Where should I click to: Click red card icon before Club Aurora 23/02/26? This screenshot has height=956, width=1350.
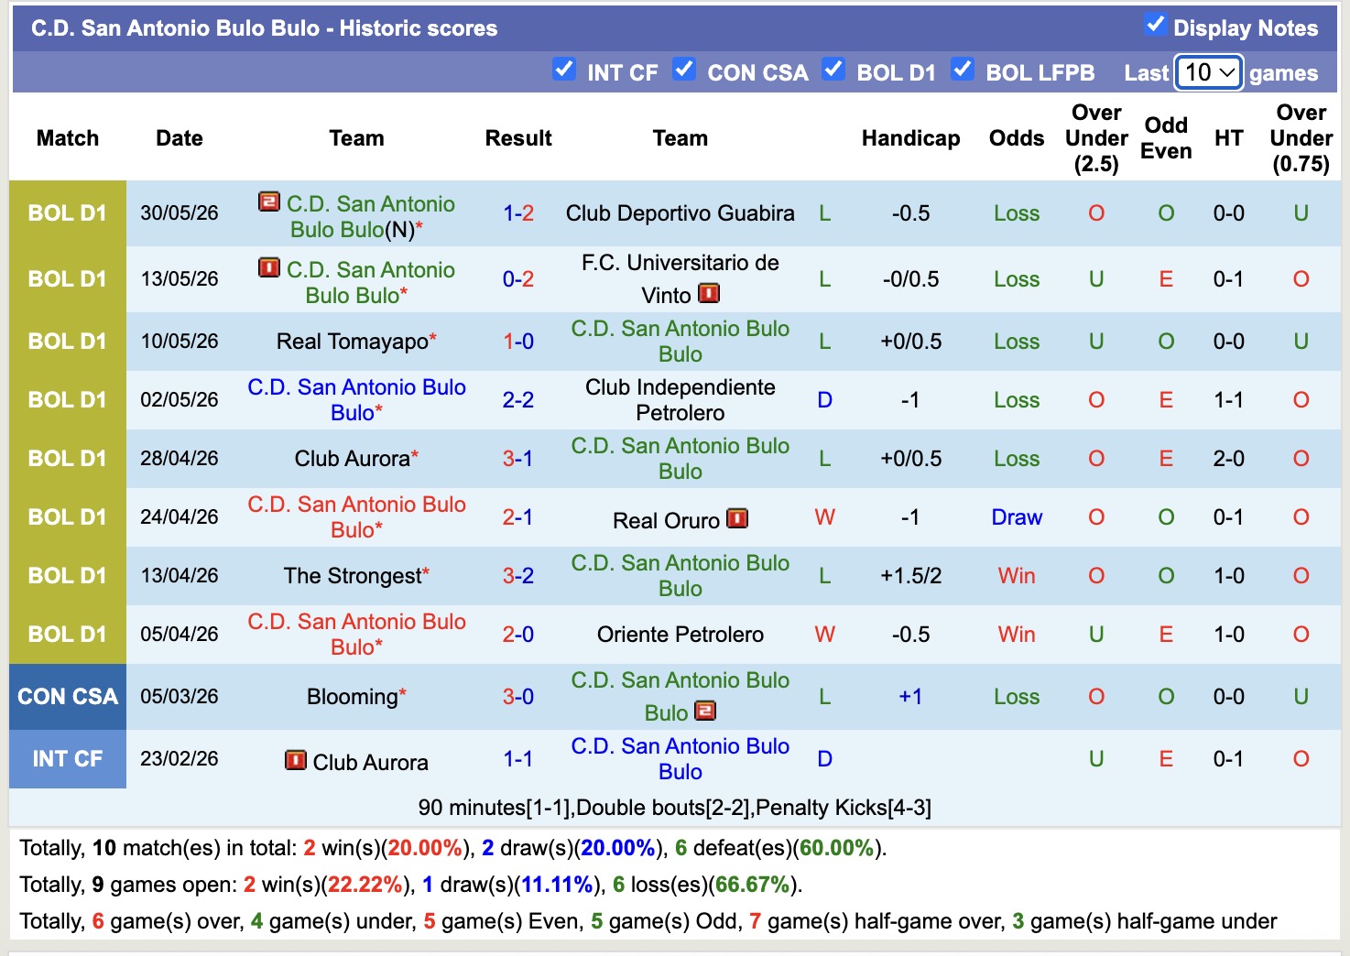296,761
